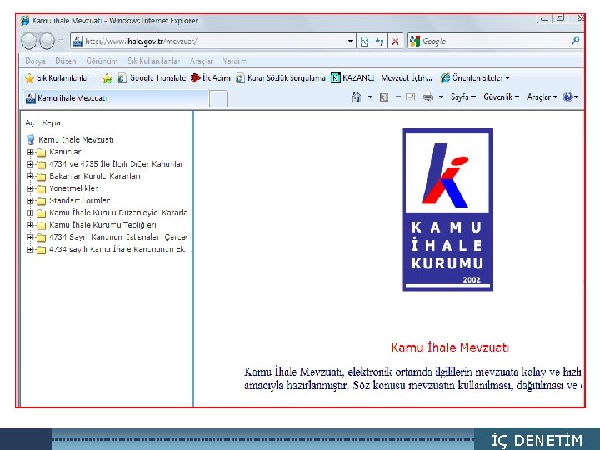600x450 pixels.
Task: Open the dropdown arrow beside Home icon
Action: 370,97
